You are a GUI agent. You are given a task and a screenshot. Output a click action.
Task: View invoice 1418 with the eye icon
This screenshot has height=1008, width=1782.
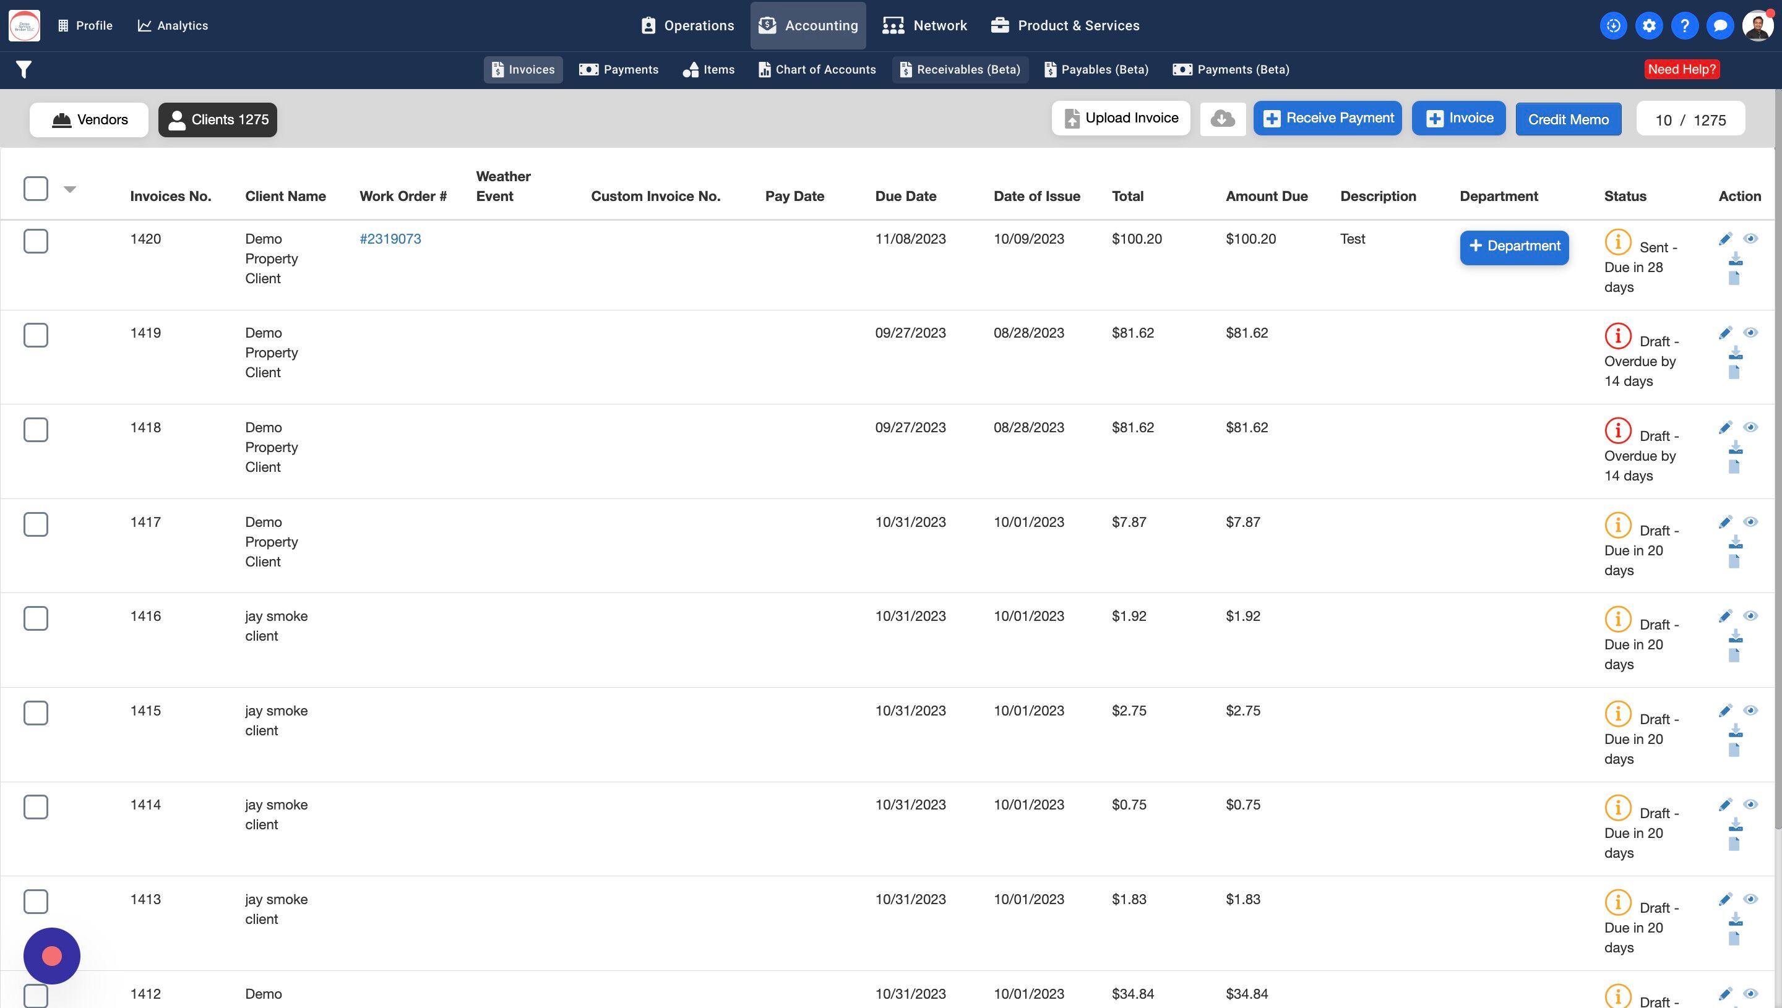coord(1750,427)
